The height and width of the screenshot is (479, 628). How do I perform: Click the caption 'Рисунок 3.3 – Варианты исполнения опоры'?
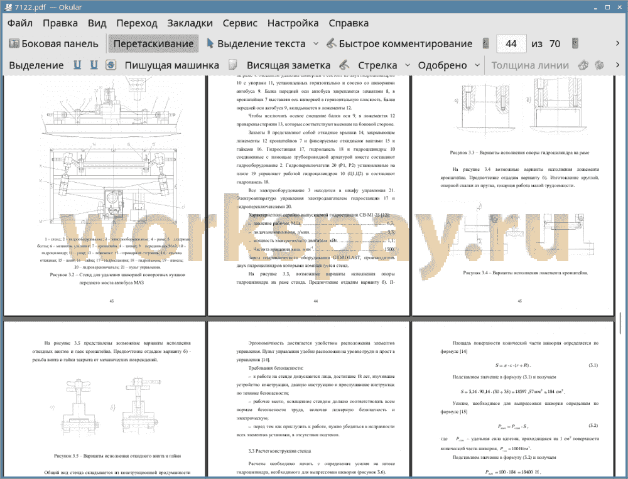point(519,153)
